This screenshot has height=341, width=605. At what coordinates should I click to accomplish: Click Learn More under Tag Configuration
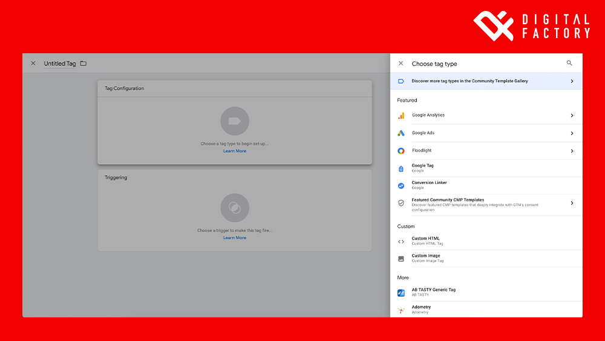[235, 151]
